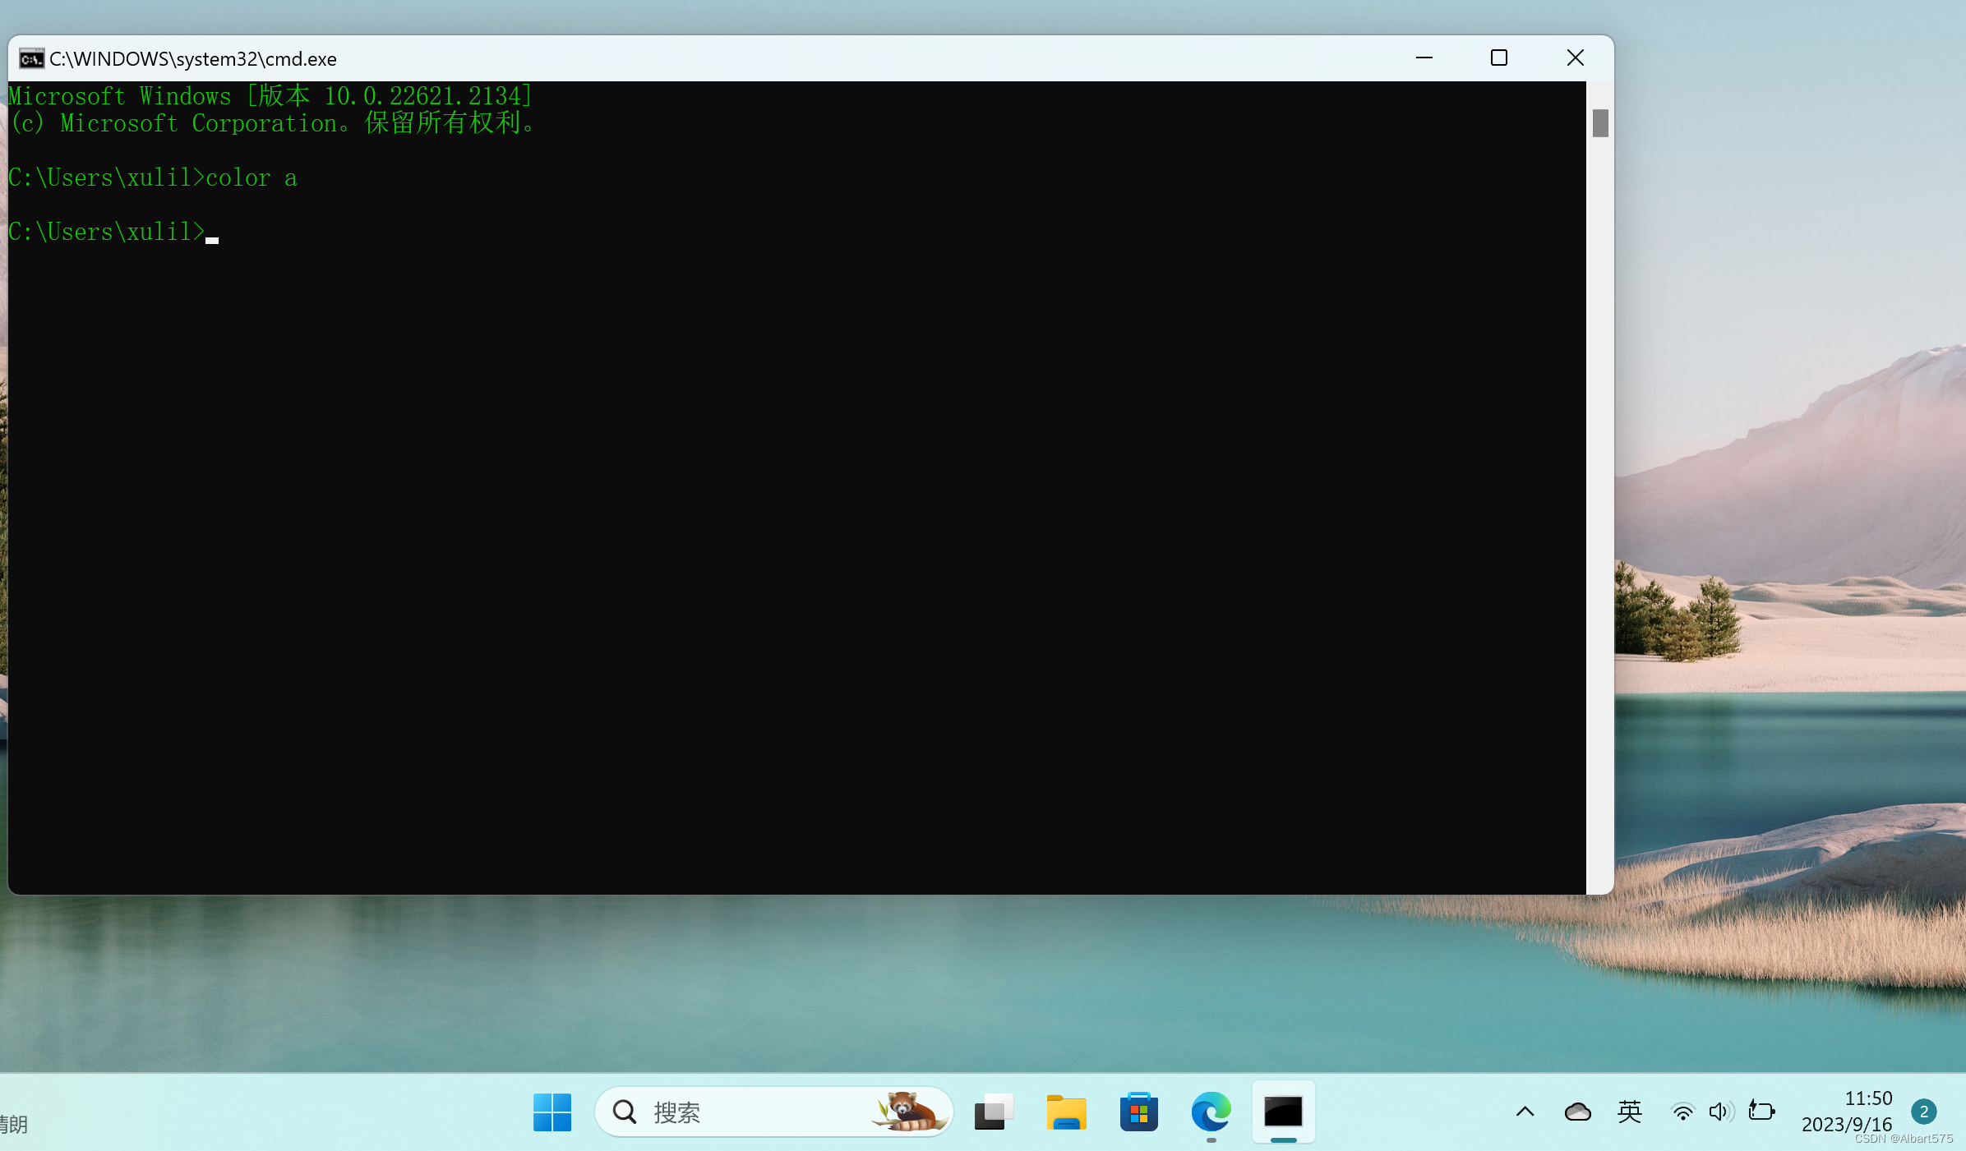Open Microsoft Store from the taskbar

1138,1112
